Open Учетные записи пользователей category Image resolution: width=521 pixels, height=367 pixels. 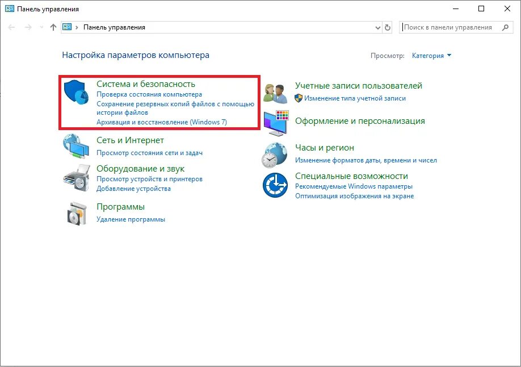(359, 86)
